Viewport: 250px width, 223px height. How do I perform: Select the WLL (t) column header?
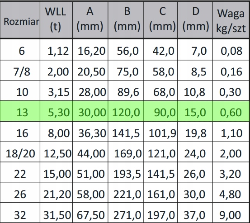click(56, 20)
